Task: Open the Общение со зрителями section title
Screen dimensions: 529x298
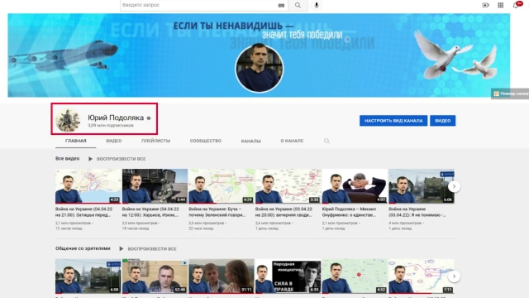Action: point(83,248)
